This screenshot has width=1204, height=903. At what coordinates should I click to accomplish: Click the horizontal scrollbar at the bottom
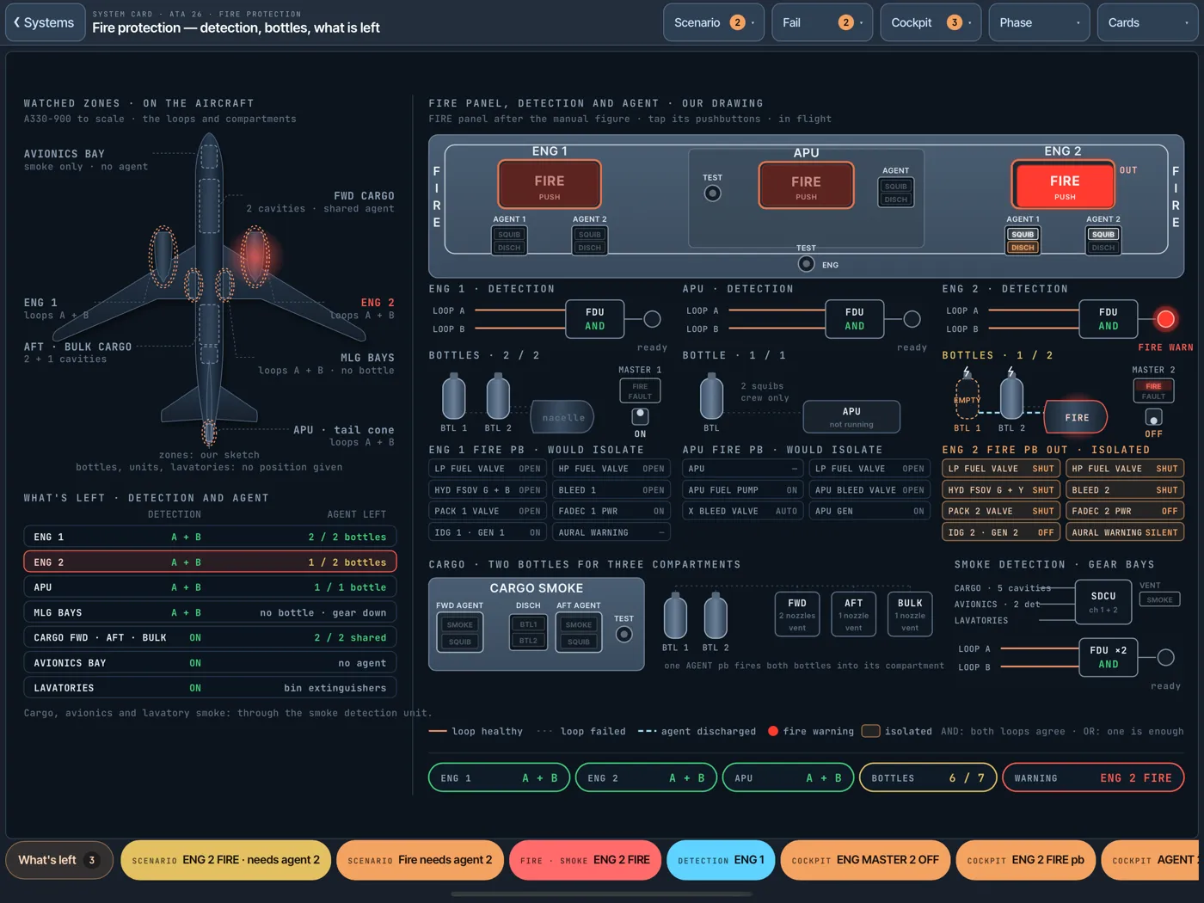pos(602,894)
